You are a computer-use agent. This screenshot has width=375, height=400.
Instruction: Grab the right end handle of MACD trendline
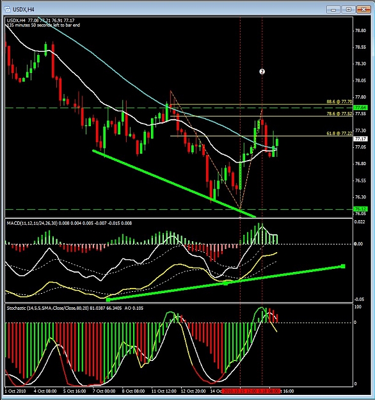(x=343, y=266)
